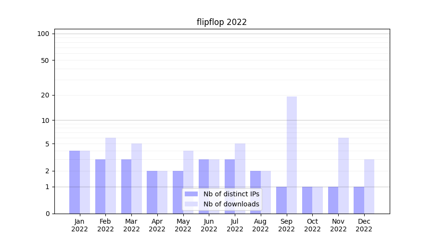Viewport: 433px width, 240px height.
Task: Click the chart title 'flipflop 2022'
Action: [x=222, y=22]
